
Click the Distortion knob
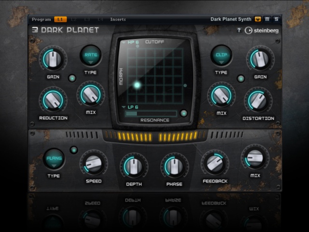click(258, 101)
